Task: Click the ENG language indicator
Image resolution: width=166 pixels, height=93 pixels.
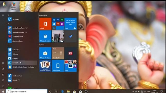Action: (x=148, y=91)
